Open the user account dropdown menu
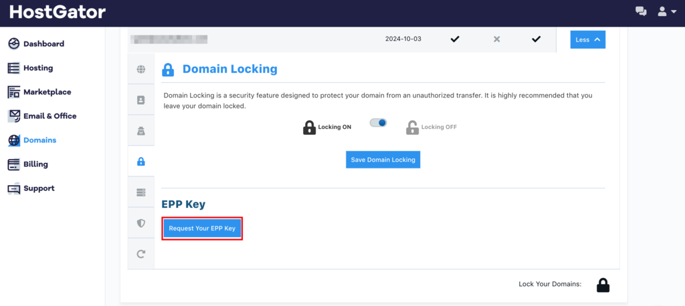This screenshot has height=306, width=685. pyautogui.click(x=666, y=11)
